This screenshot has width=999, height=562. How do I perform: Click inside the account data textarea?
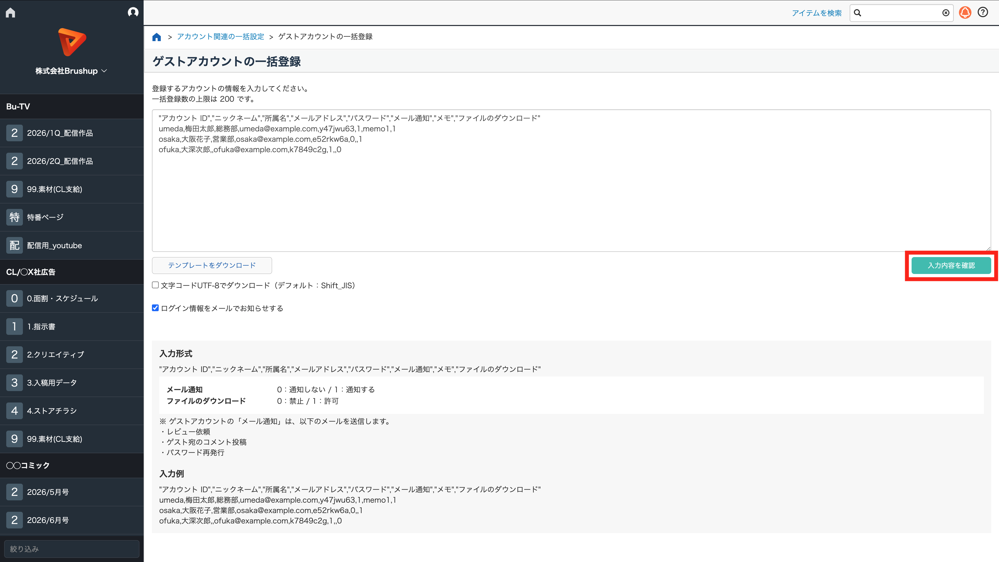[x=571, y=180]
